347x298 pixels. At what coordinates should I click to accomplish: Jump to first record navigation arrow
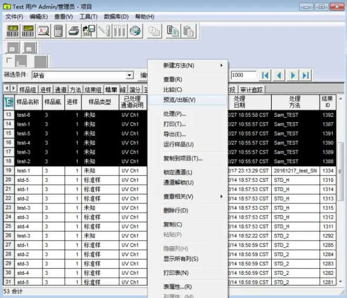[265, 76]
